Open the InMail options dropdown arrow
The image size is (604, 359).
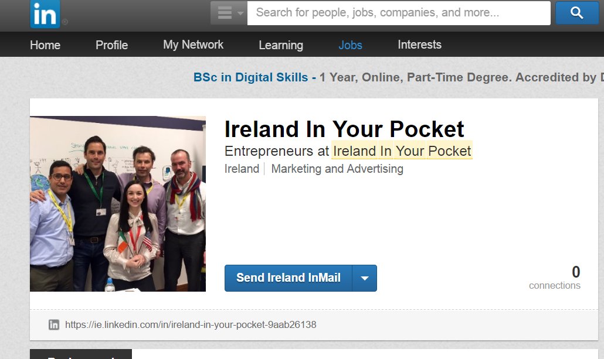[366, 278]
